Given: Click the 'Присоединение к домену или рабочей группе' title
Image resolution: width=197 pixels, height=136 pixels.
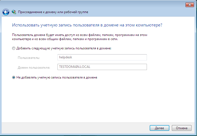Looking at the screenshot, I should click(x=53, y=12).
